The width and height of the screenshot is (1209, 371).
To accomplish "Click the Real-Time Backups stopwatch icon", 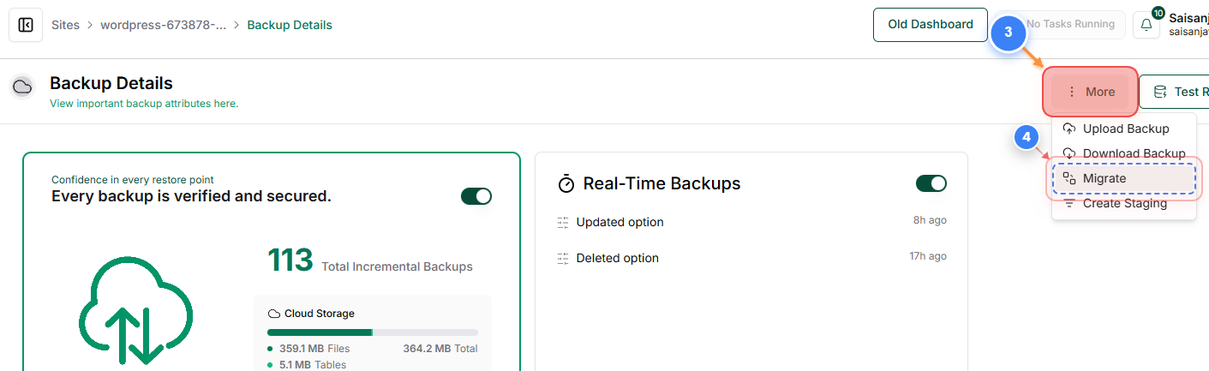I will tap(566, 183).
